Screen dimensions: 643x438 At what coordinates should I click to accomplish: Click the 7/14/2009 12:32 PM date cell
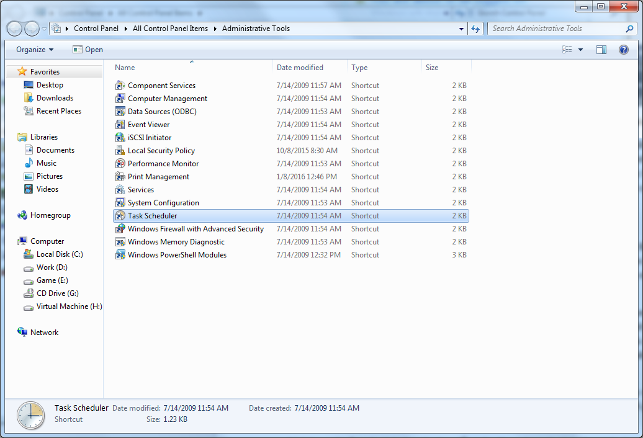click(x=308, y=255)
